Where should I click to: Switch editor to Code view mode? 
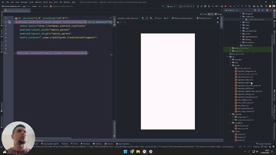coord(203,14)
